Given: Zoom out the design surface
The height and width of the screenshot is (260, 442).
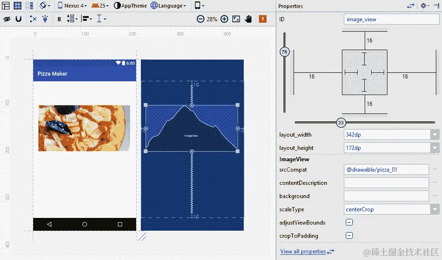Looking at the screenshot, I should pos(201,19).
